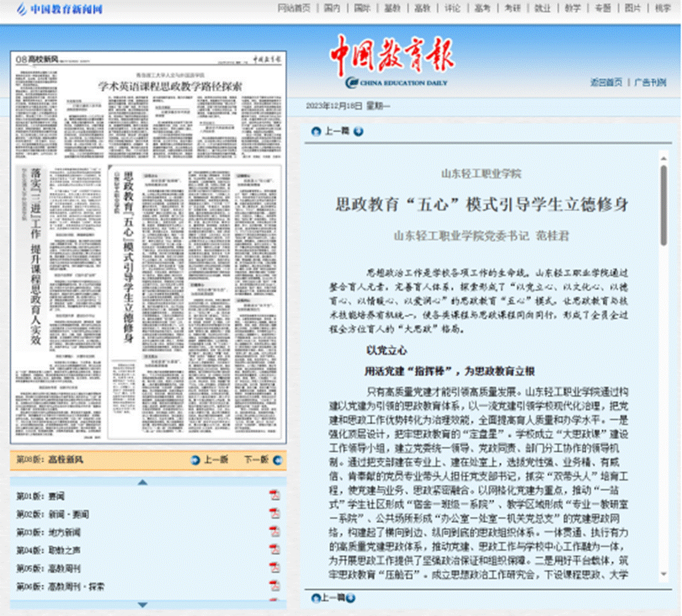This screenshot has width=682, height=616.
Task: Click the PDF icon beside 第03版 地方新闻
Action: coord(274,531)
